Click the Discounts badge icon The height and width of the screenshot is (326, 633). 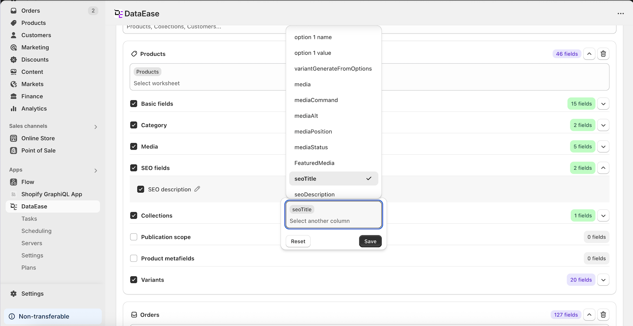[x=14, y=60]
